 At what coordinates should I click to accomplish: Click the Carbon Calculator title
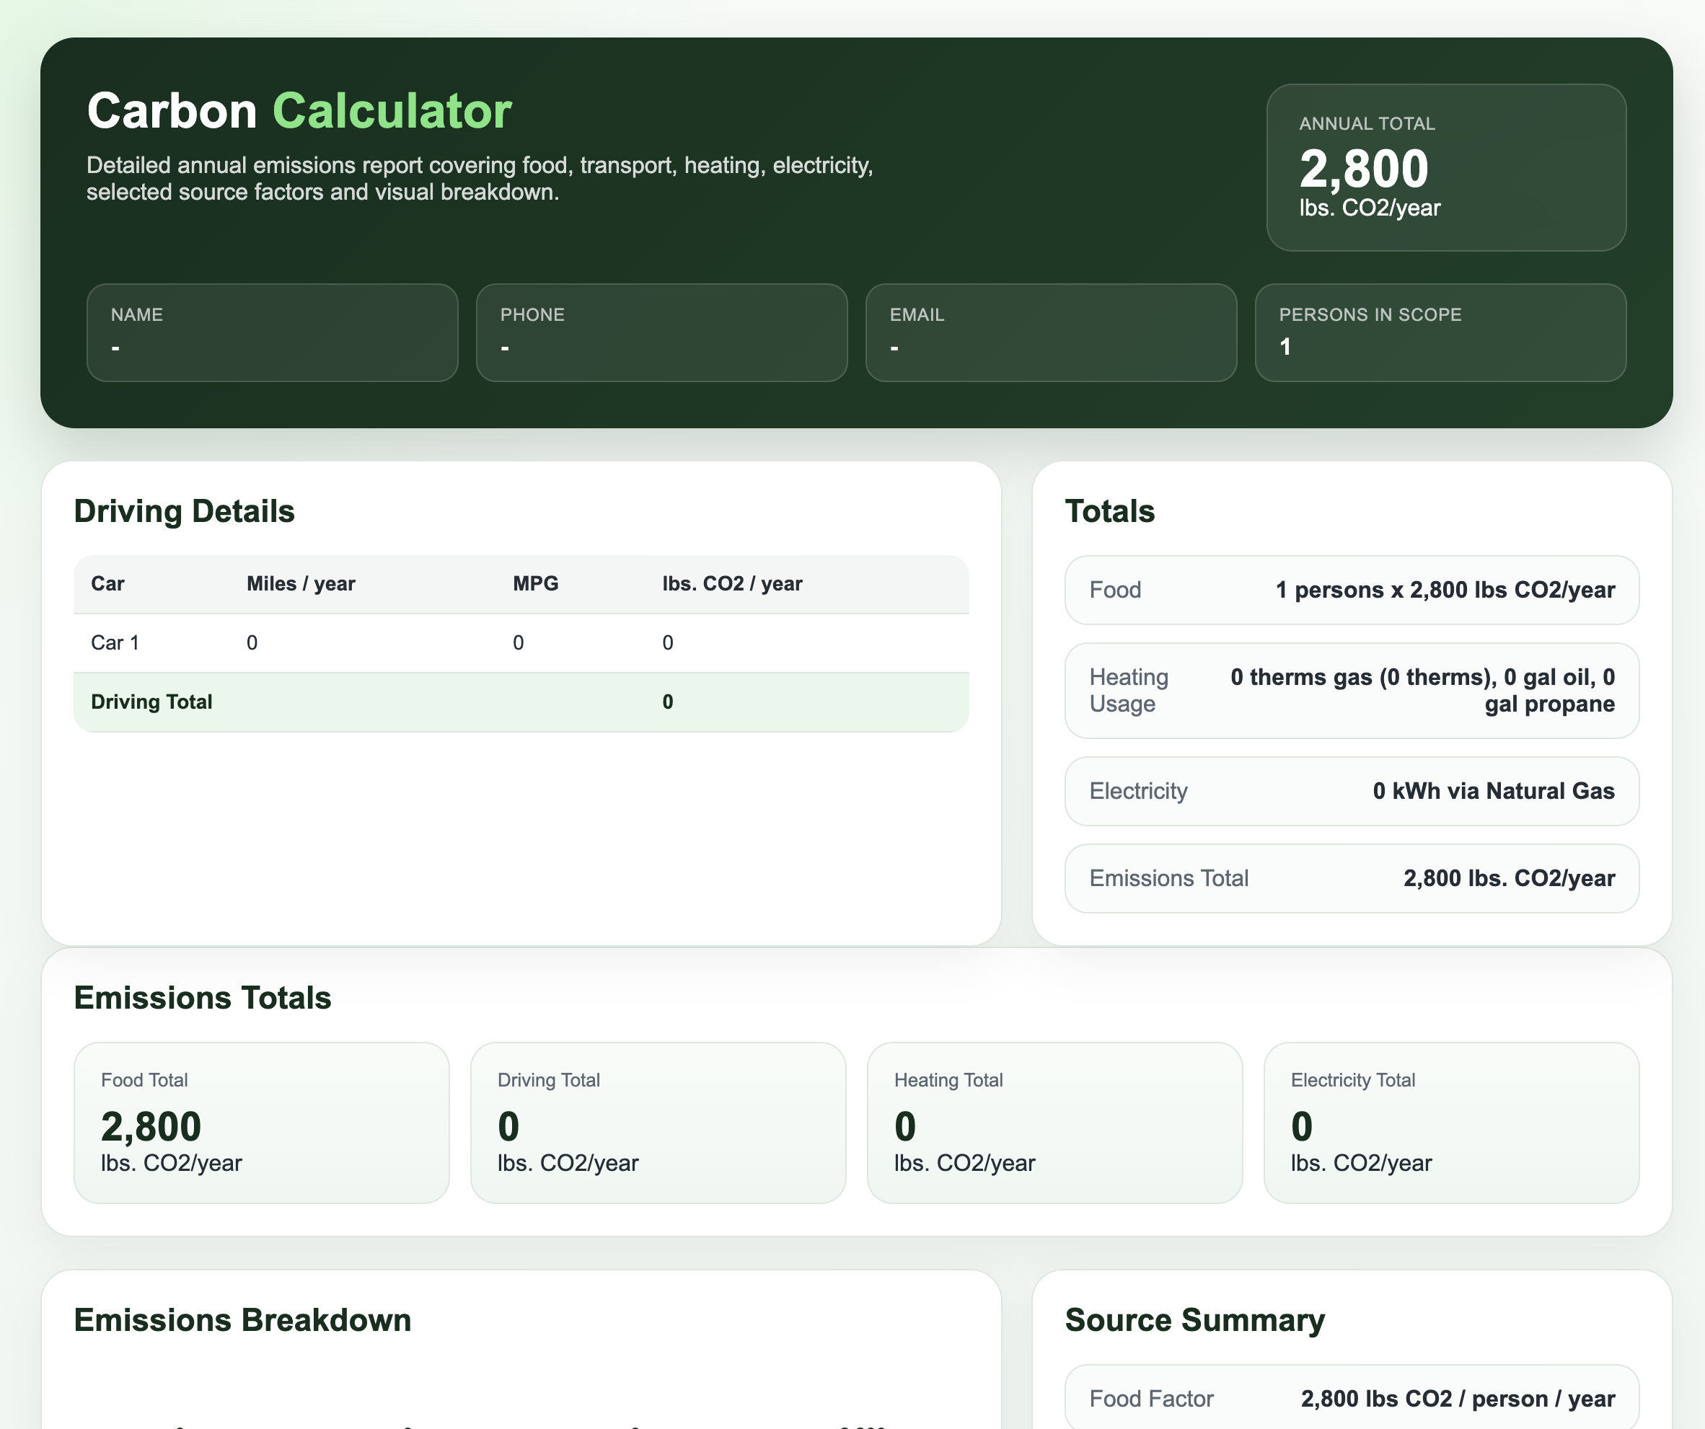click(x=299, y=110)
